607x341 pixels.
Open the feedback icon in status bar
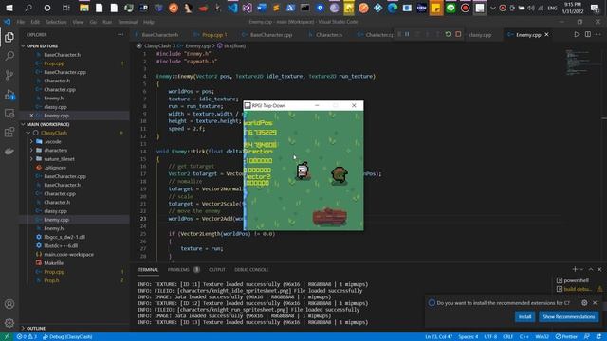click(x=587, y=337)
